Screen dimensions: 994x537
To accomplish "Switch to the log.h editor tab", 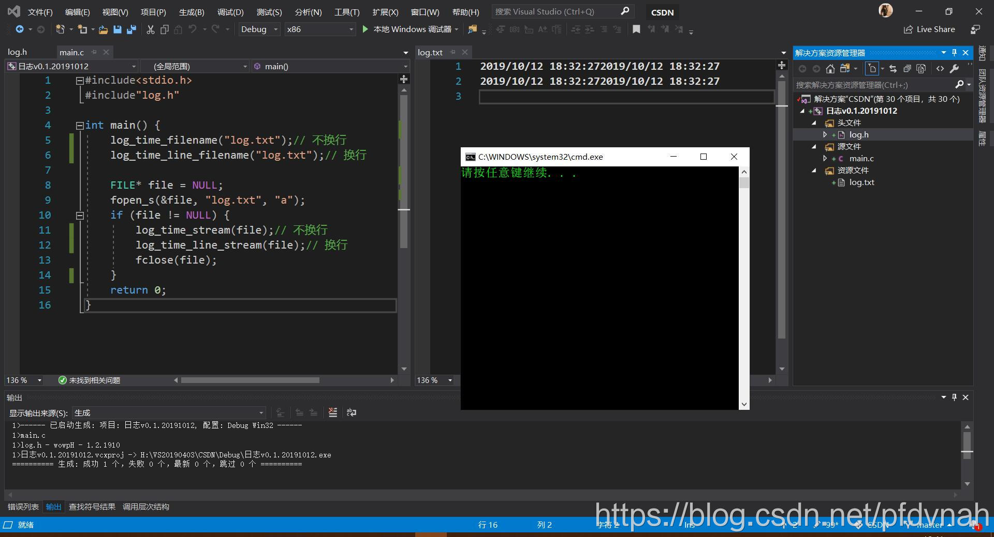I will [x=17, y=52].
